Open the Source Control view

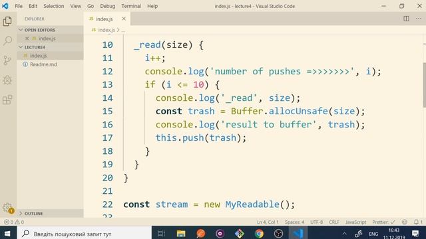point(7,60)
